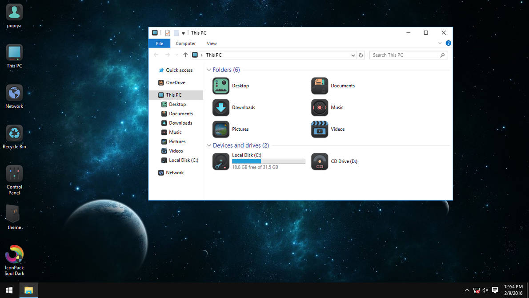Viewport: 529px width, 298px height.
Task: Open the Documents folder icon in Folders
Action: tap(320, 86)
